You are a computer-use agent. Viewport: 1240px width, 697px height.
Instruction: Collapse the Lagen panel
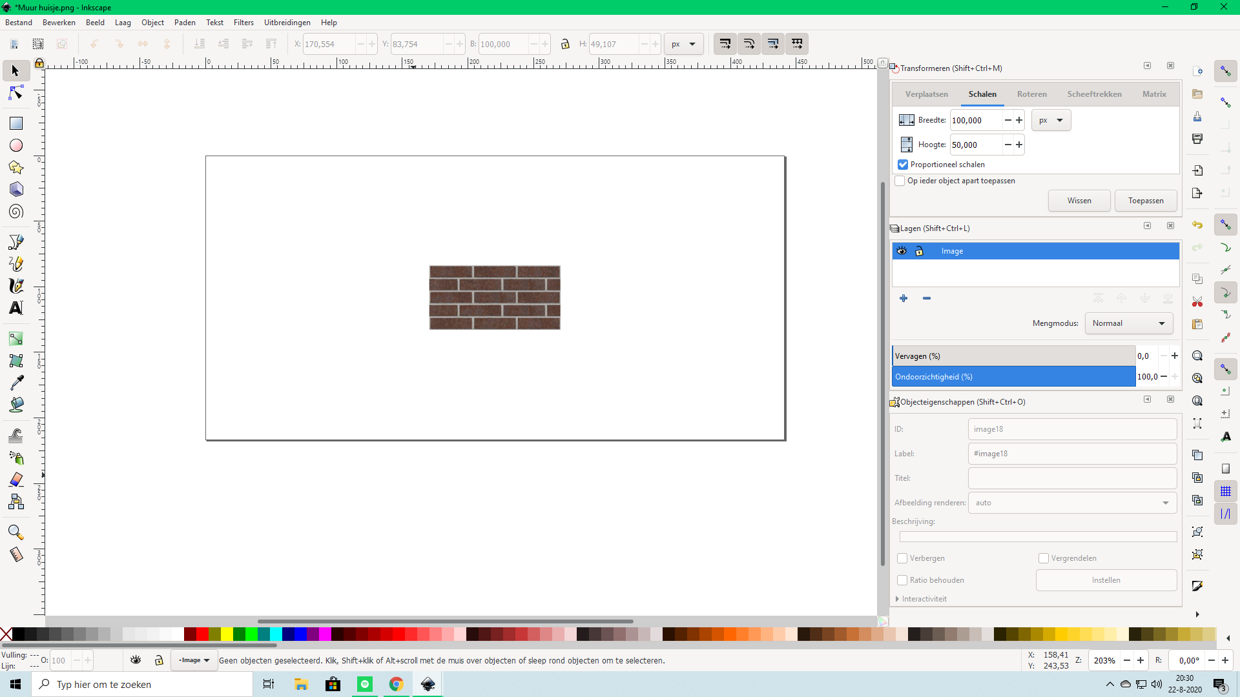pos(1148,226)
